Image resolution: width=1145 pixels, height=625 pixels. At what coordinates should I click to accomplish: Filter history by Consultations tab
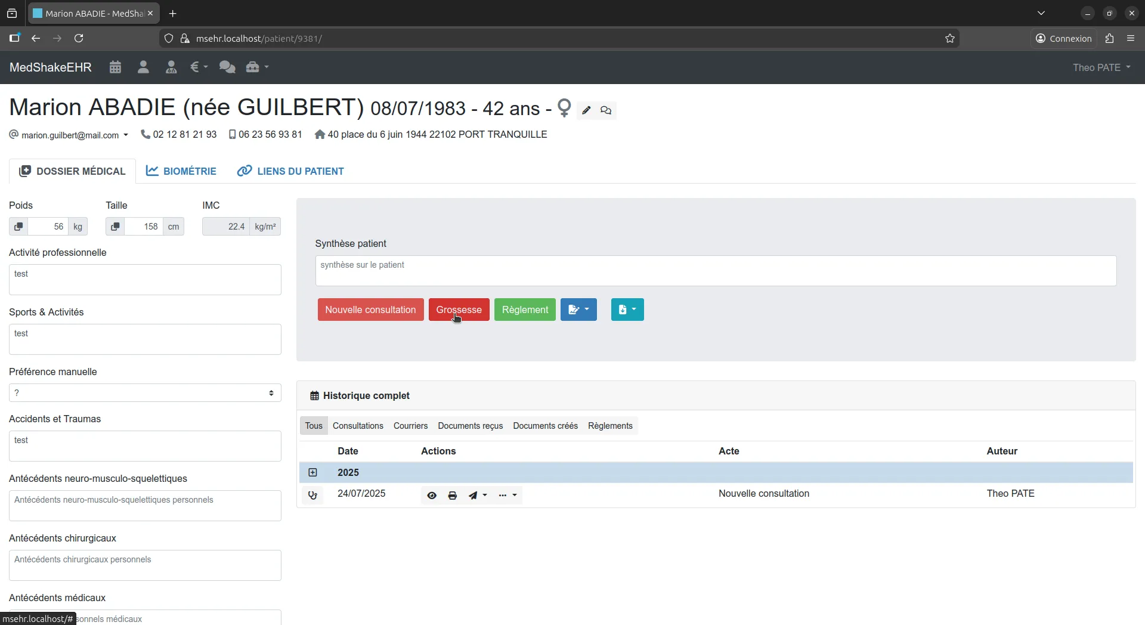[x=358, y=426]
